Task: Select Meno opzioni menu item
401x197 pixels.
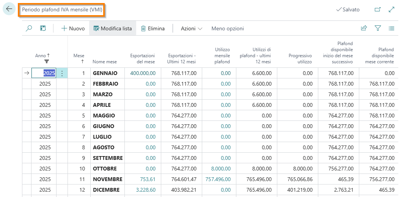Action: [228, 28]
